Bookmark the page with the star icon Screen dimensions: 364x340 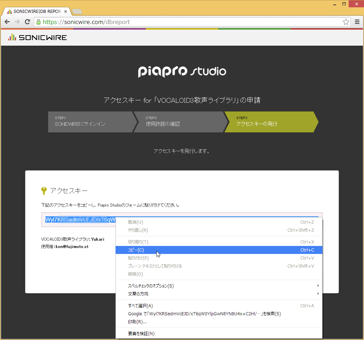pos(346,22)
